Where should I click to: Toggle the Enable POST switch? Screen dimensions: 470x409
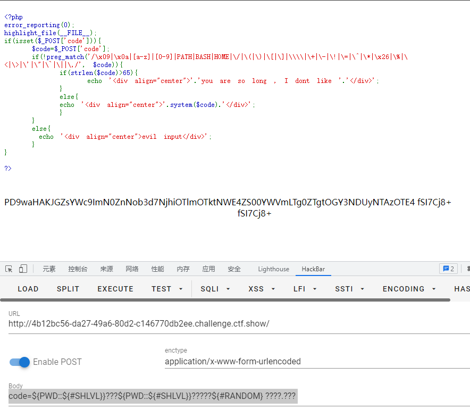pyautogui.click(x=20, y=362)
